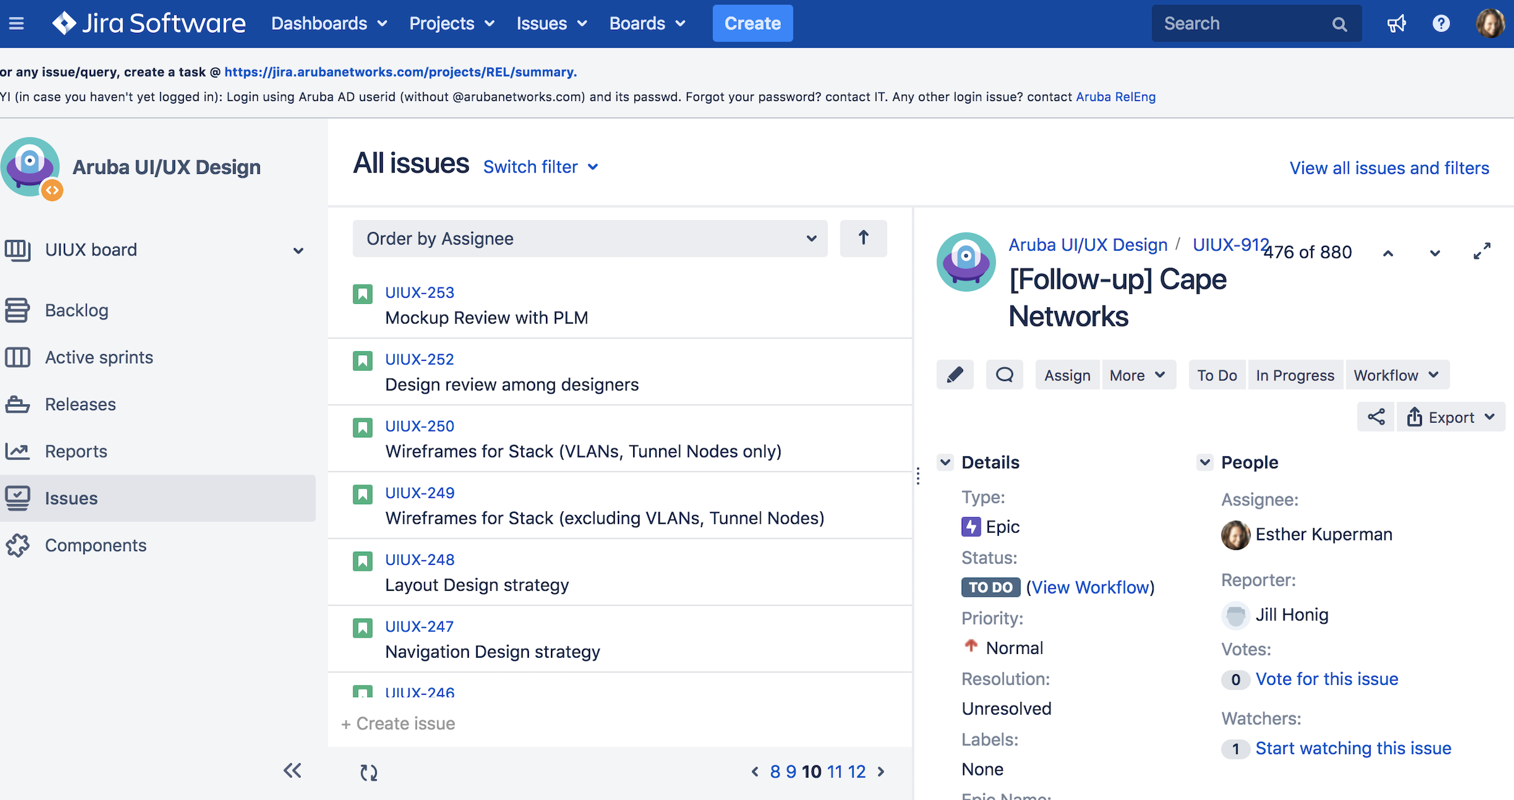Add a comment with the speech bubble icon
This screenshot has width=1514, height=800.
[x=1004, y=375]
